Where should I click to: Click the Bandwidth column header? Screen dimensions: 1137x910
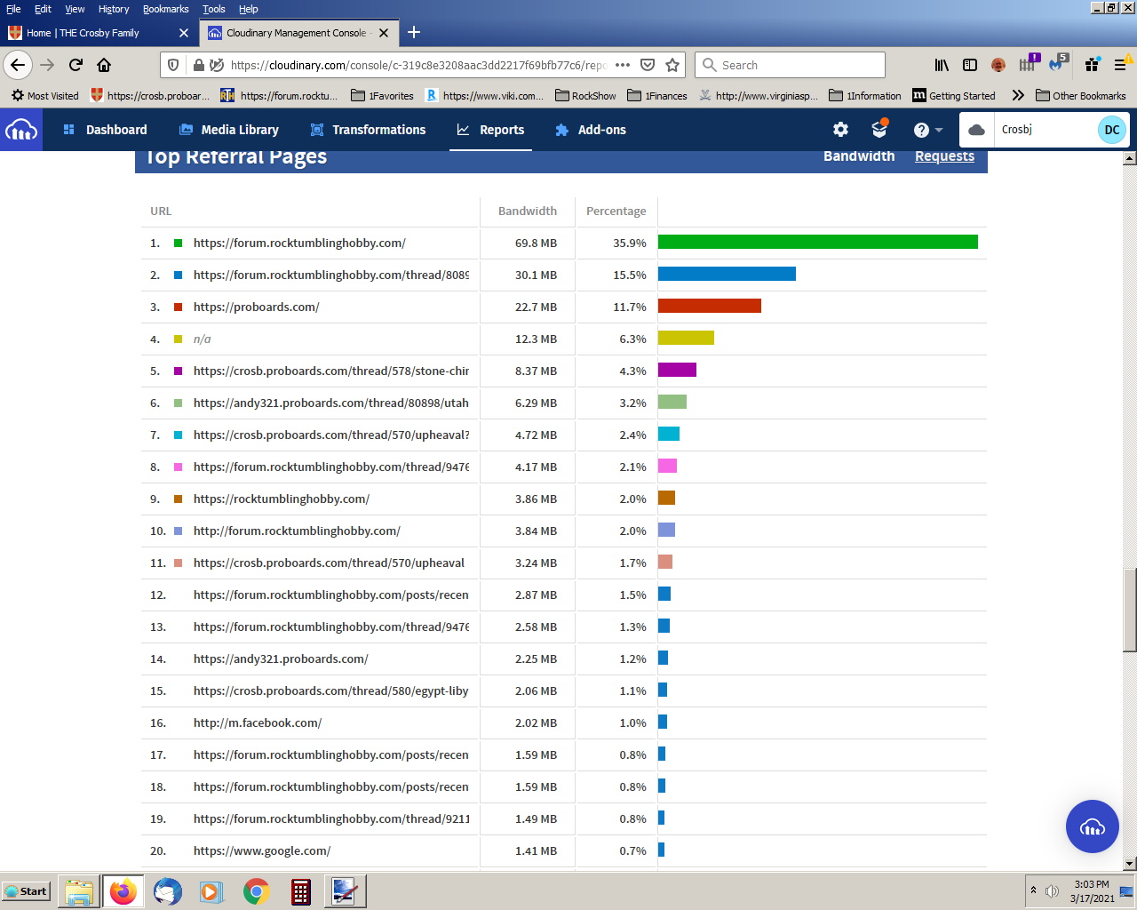pyautogui.click(x=528, y=211)
